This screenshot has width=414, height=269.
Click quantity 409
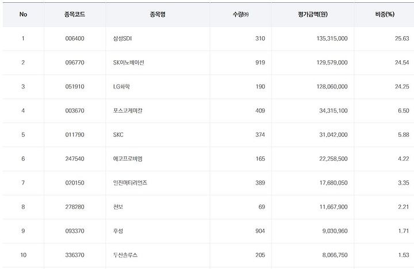[x=260, y=110]
